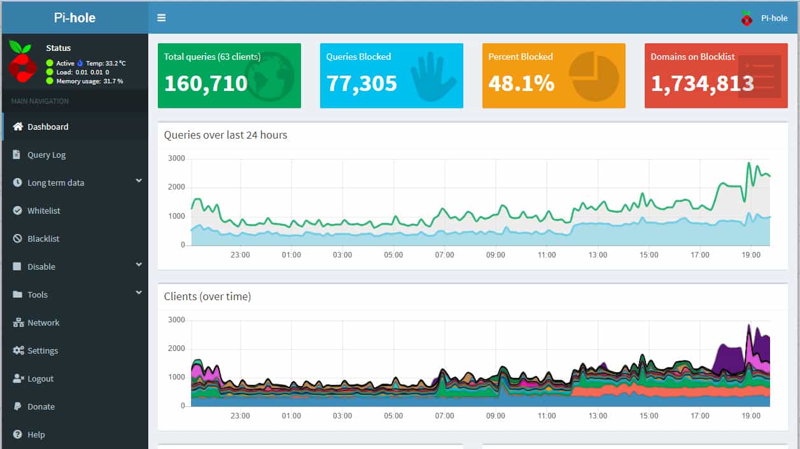Click the Pi-hole title in header

(74, 18)
